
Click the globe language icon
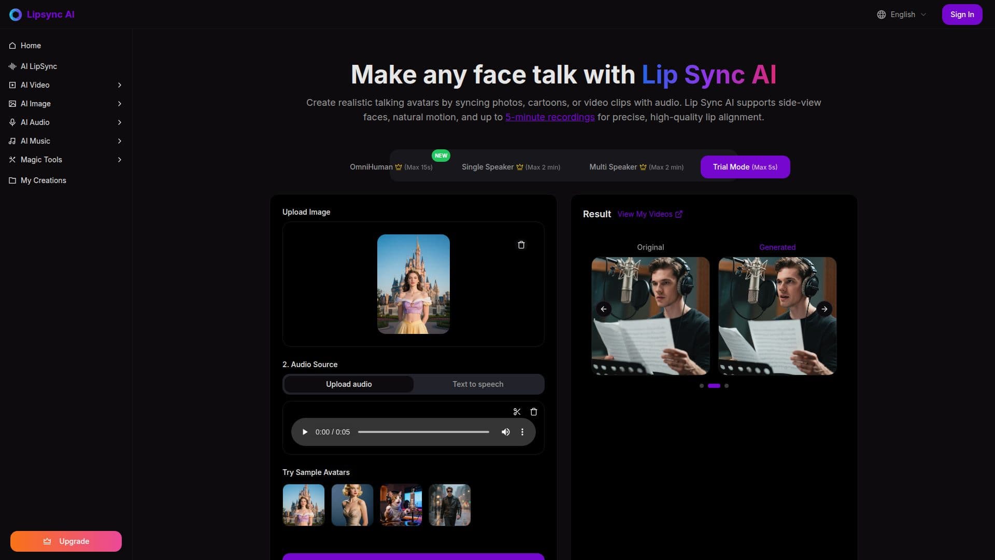coord(882,15)
